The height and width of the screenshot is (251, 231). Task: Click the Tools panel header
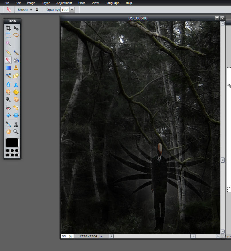[x=12, y=21]
